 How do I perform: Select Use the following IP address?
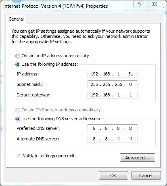click(x=18, y=65)
